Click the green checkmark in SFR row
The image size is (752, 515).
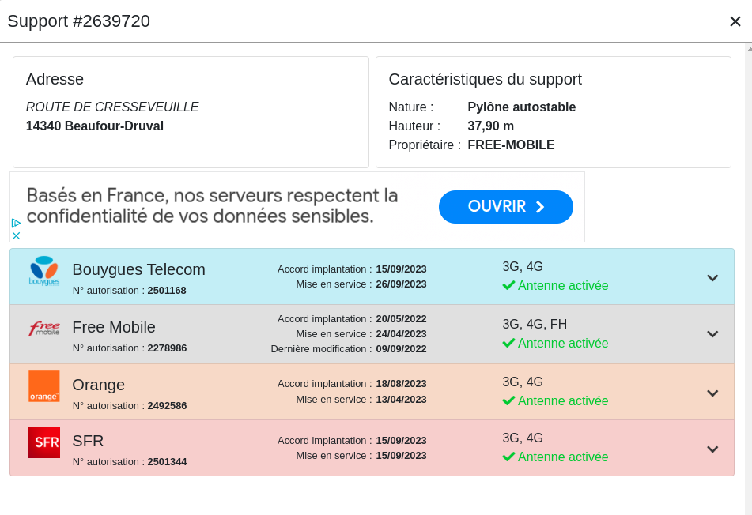[x=508, y=457]
